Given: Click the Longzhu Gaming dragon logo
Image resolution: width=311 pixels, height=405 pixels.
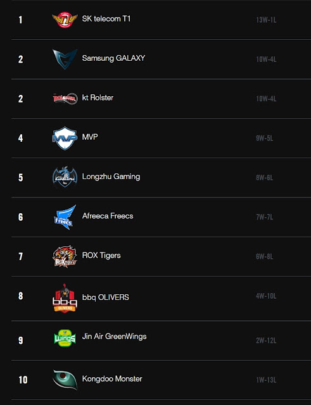Looking at the screenshot, I should click(65, 177).
